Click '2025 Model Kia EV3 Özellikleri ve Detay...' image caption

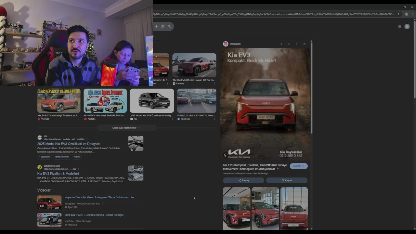tap(151, 115)
